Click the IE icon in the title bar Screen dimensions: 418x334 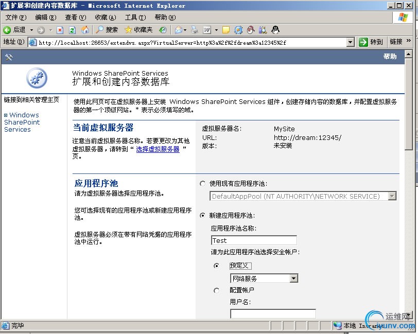coord(5,5)
